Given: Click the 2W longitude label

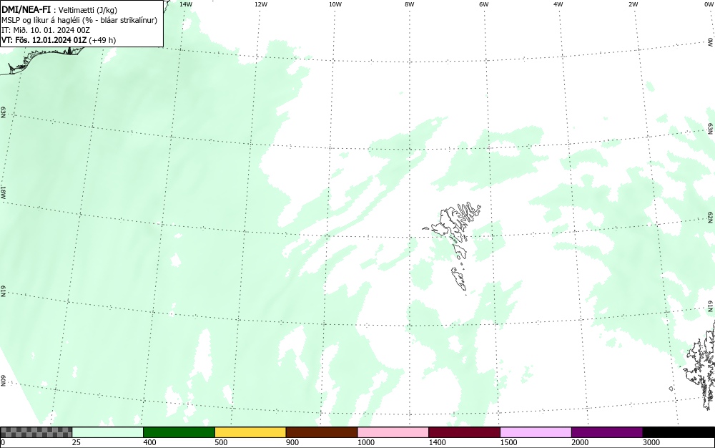Looking at the screenshot, I should [633, 4].
